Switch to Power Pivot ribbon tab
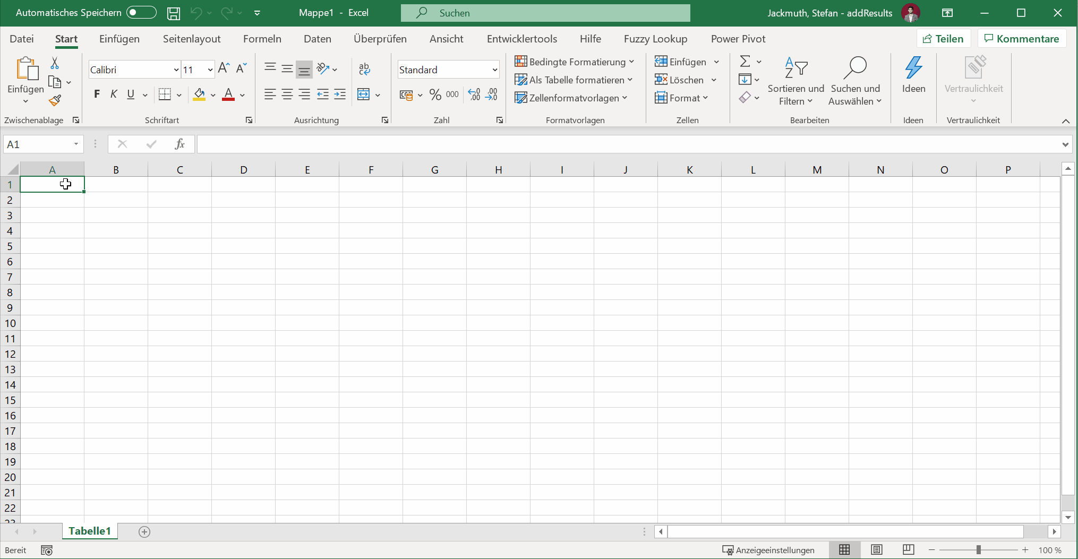 (x=738, y=39)
